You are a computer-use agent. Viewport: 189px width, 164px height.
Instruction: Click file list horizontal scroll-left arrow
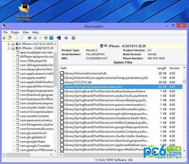pyautogui.click(x=61, y=155)
